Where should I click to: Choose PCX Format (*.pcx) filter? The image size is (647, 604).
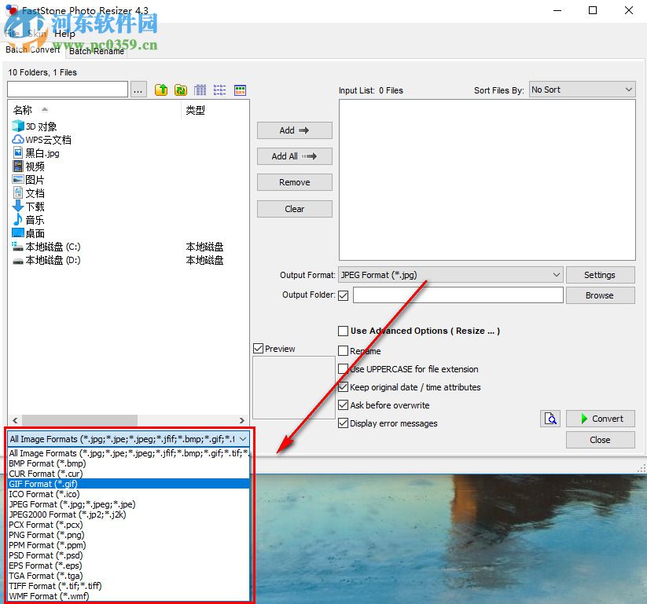[x=129, y=525]
